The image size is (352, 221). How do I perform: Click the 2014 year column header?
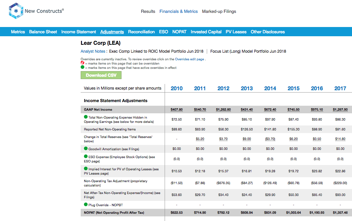click(270, 89)
